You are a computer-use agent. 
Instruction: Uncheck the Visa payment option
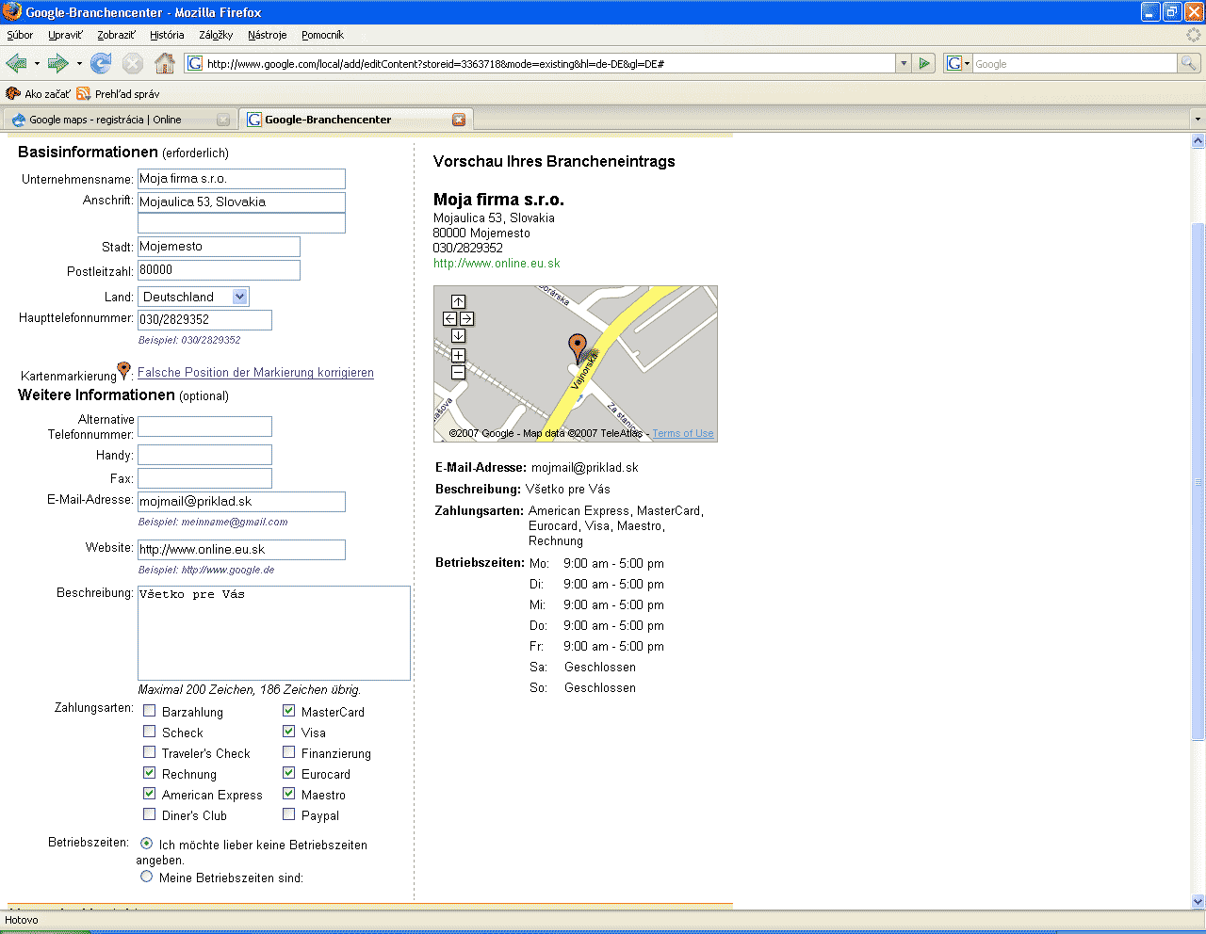click(289, 732)
